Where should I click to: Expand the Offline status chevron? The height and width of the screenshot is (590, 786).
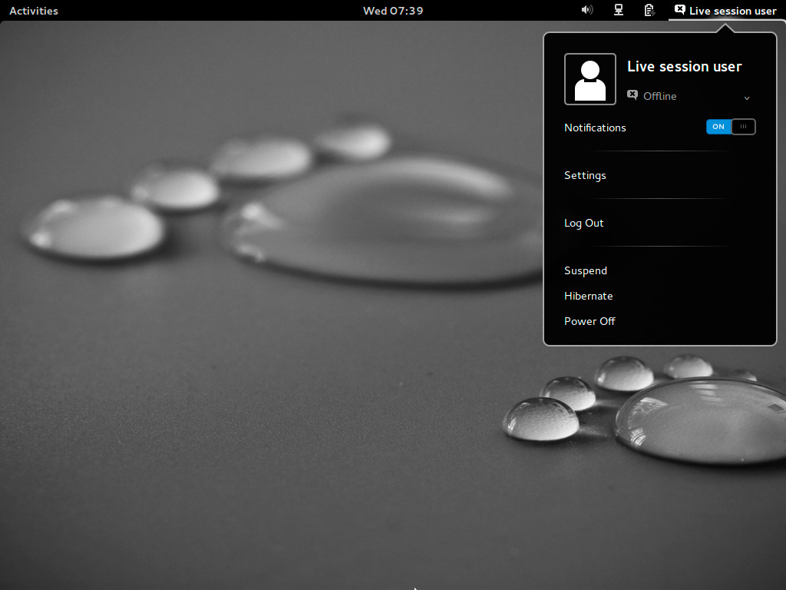tap(747, 98)
